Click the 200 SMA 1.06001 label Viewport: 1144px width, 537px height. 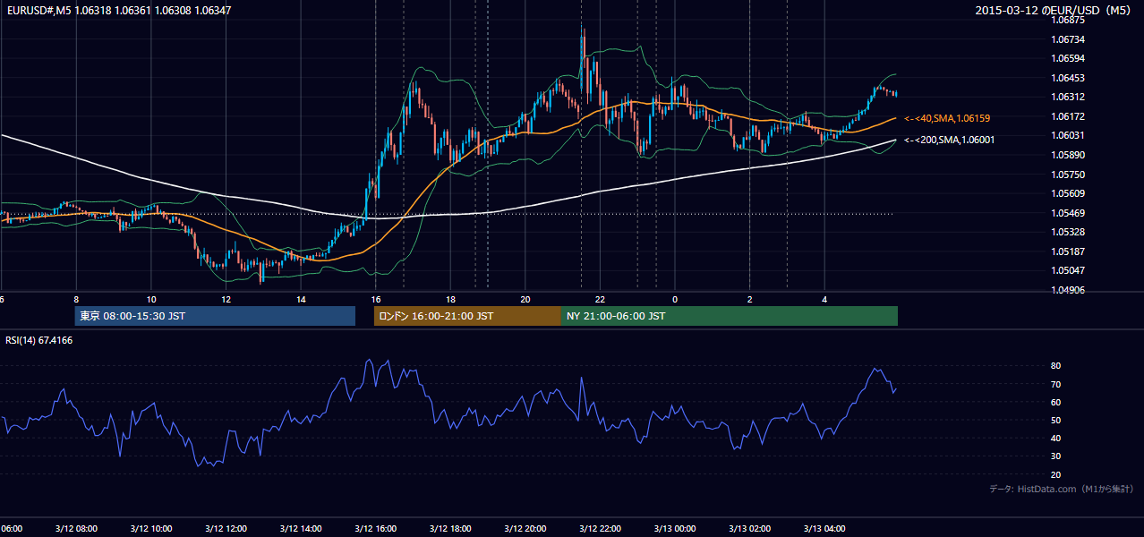949,140
